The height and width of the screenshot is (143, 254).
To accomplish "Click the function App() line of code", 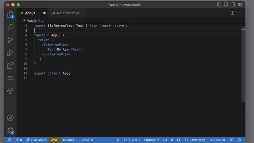I will pos(49,35).
